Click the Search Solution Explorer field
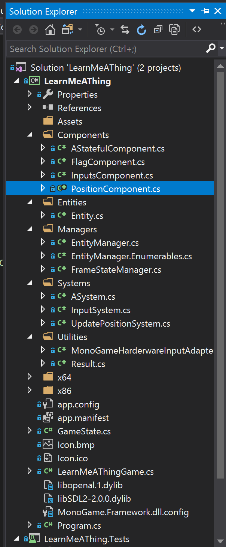Screen dimensions: 226x547 click(x=105, y=49)
